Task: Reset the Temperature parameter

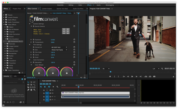Action: pyautogui.click(x=74, y=42)
